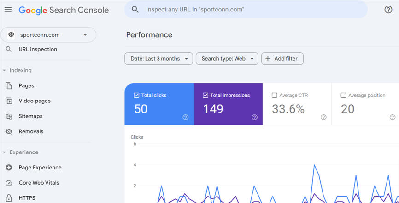Image resolution: width=399 pixels, height=203 pixels.
Task: Click the Video pages sidebar icon
Action: pyautogui.click(x=9, y=101)
